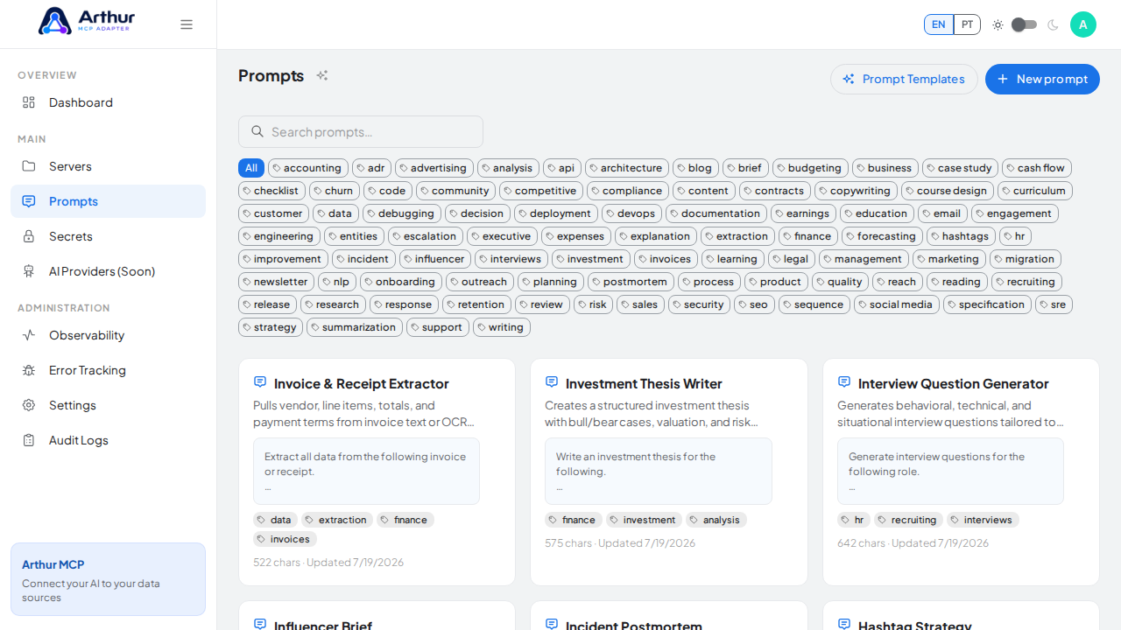Open Settings page
Image resolution: width=1121 pixels, height=630 pixels.
click(108, 405)
